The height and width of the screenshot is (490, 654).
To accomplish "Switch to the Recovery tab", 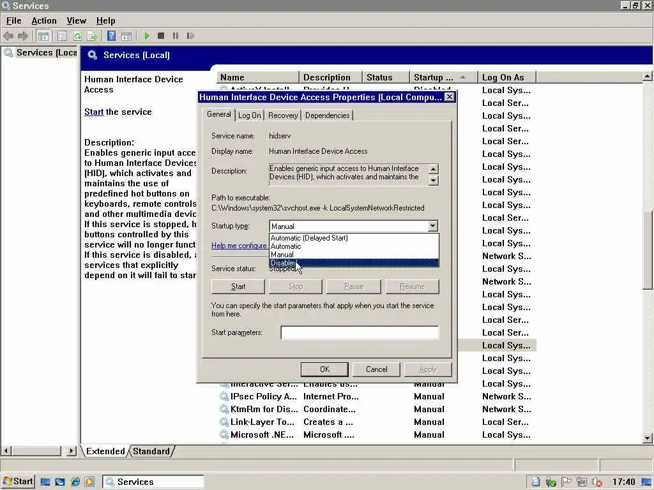I will (283, 115).
